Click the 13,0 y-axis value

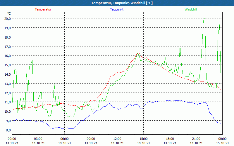click(8, 84)
